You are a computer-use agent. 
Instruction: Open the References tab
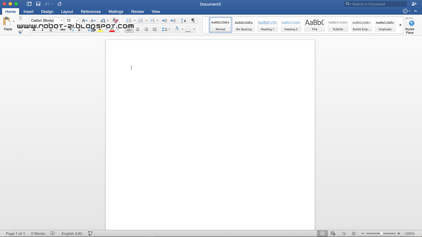(91, 12)
